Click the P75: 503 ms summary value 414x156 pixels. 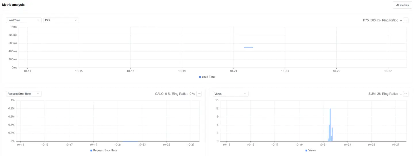click(x=371, y=20)
